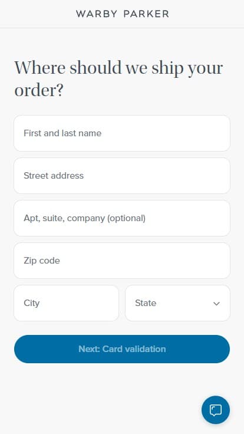The width and height of the screenshot is (244, 434).
Task: Click the word "PARKER" in the header
Action: click(146, 14)
